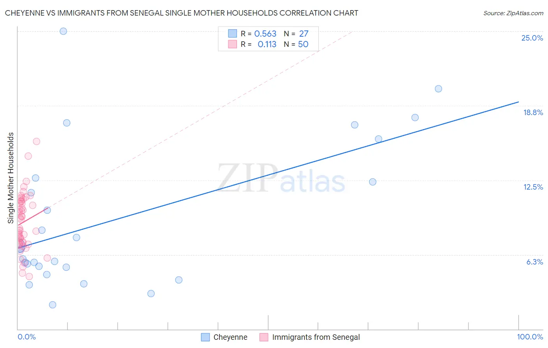Screen dimensions: 548x348
Task: Click the blue stats swatch beside R = 0.563
Action: 233,34
